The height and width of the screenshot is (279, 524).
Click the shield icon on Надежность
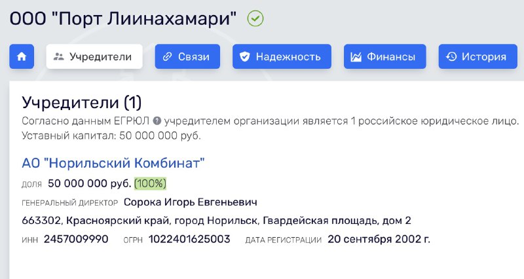244,56
